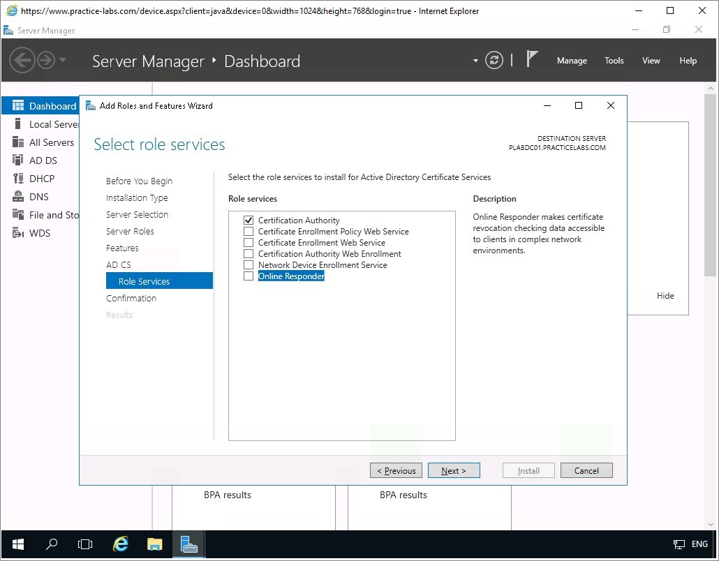Go to Before You Begin step
This screenshot has width=719, height=561.
pyautogui.click(x=139, y=181)
